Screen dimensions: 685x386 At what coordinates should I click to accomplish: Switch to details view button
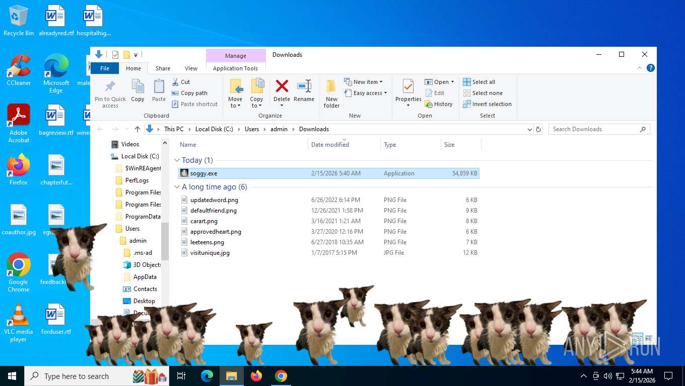pos(637,339)
